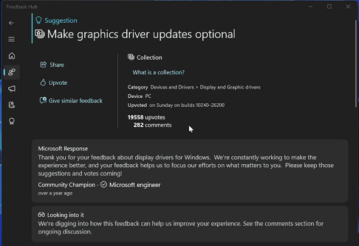Screen dimensions: 359x246
Task: Open Quests icon in the sidebar
Action: click(x=12, y=105)
